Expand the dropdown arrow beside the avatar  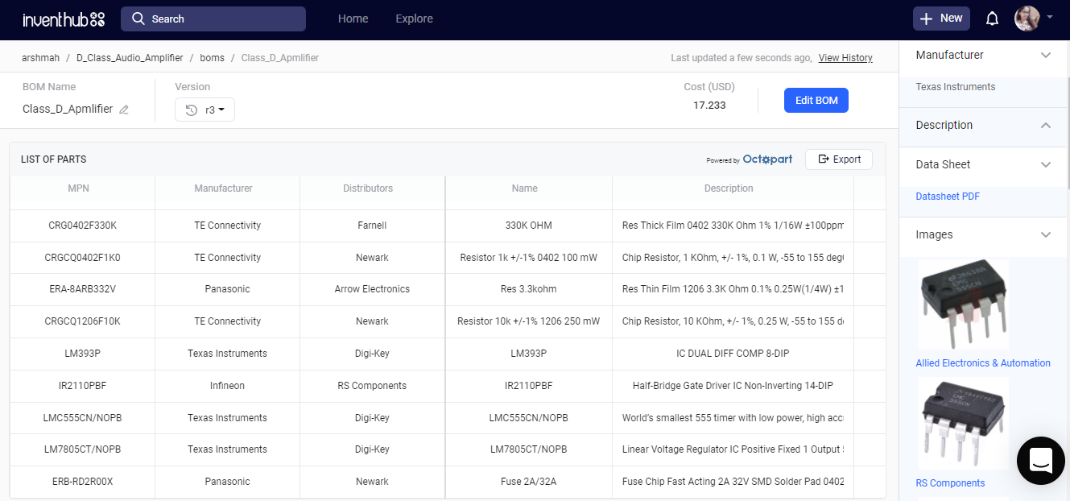[x=1050, y=16]
